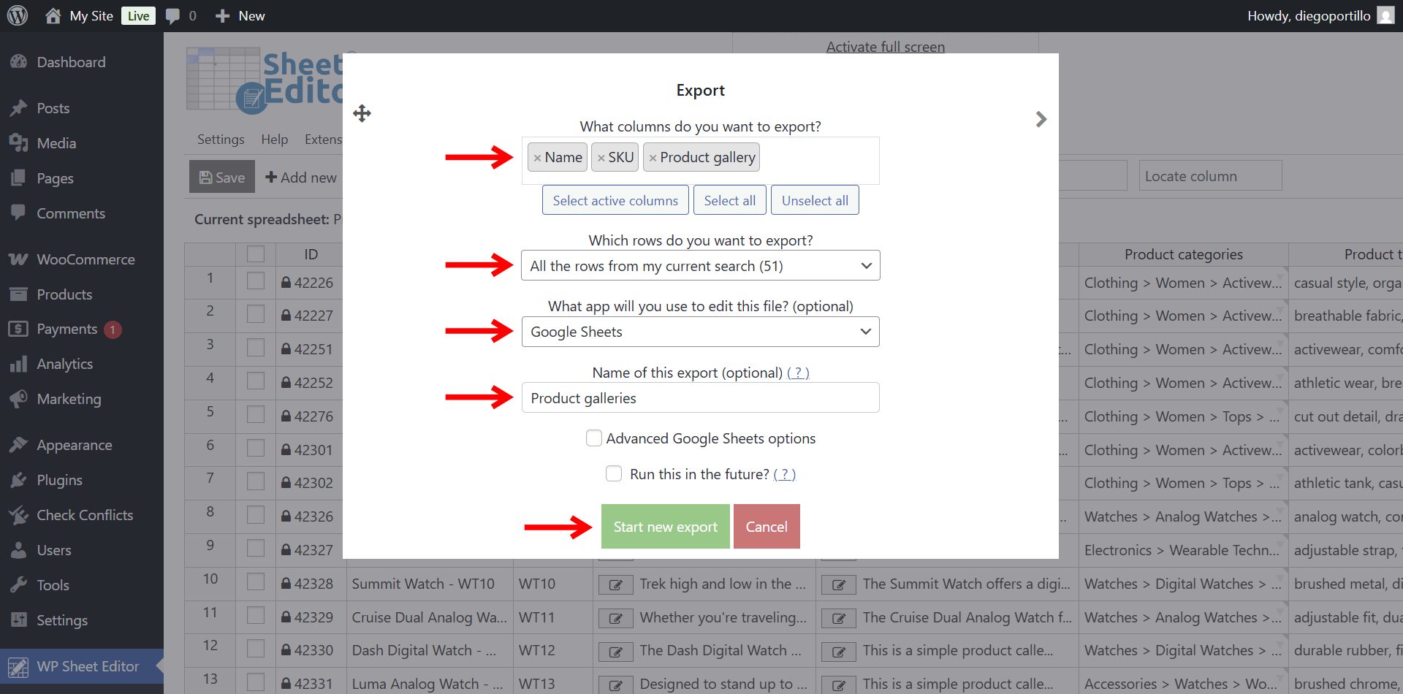The width and height of the screenshot is (1403, 694).
Task: Click the diegoportillo profile avatar
Action: coord(1385,15)
